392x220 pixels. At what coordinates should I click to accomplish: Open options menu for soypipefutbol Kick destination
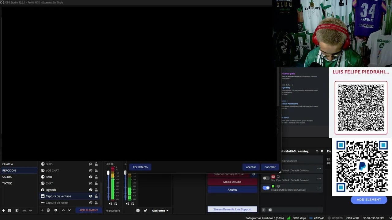point(319,188)
